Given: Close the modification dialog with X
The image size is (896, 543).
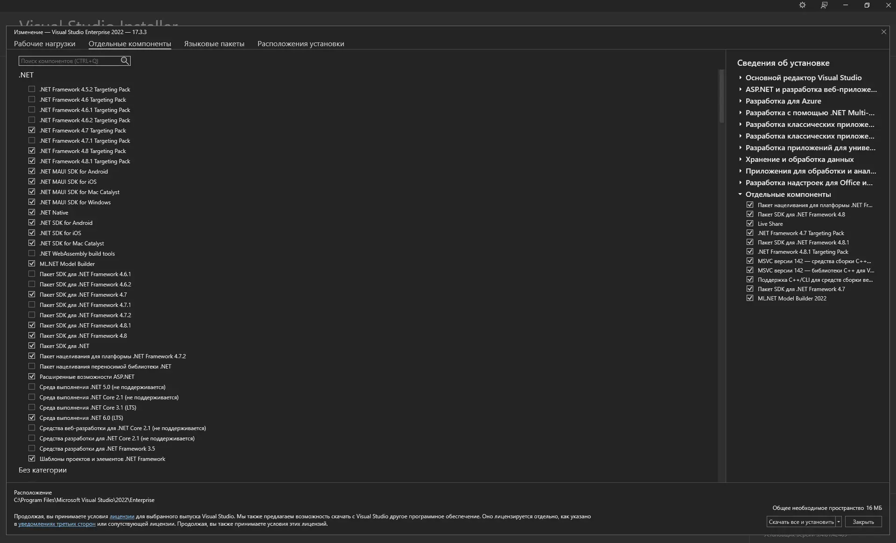Looking at the screenshot, I should coord(883,32).
